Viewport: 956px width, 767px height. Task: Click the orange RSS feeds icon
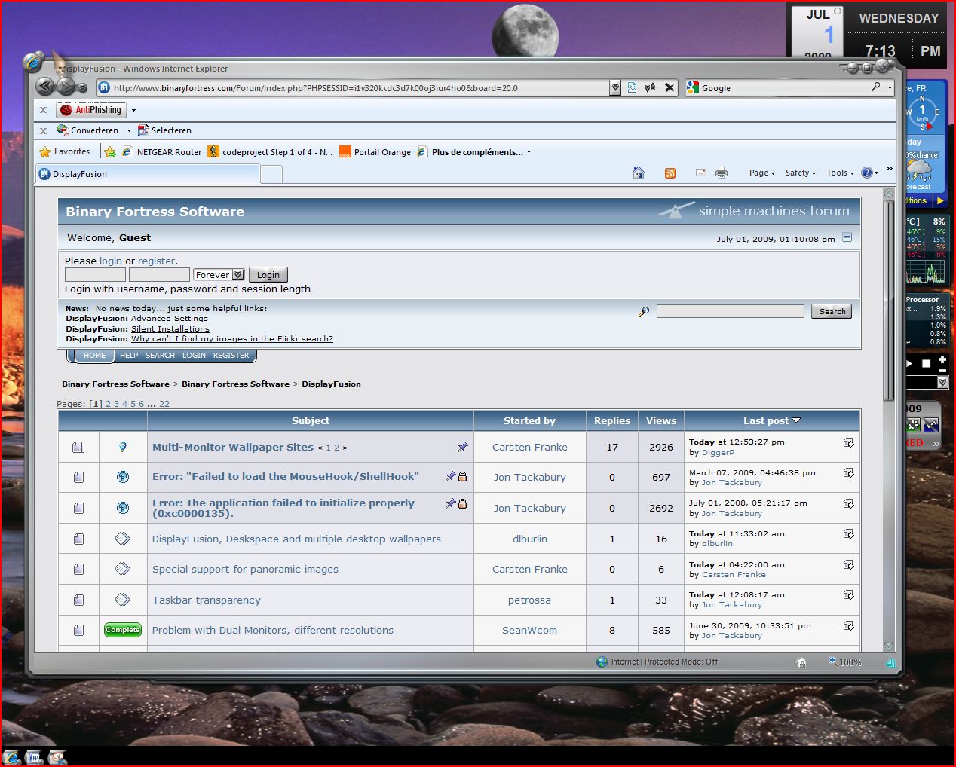pyautogui.click(x=670, y=173)
